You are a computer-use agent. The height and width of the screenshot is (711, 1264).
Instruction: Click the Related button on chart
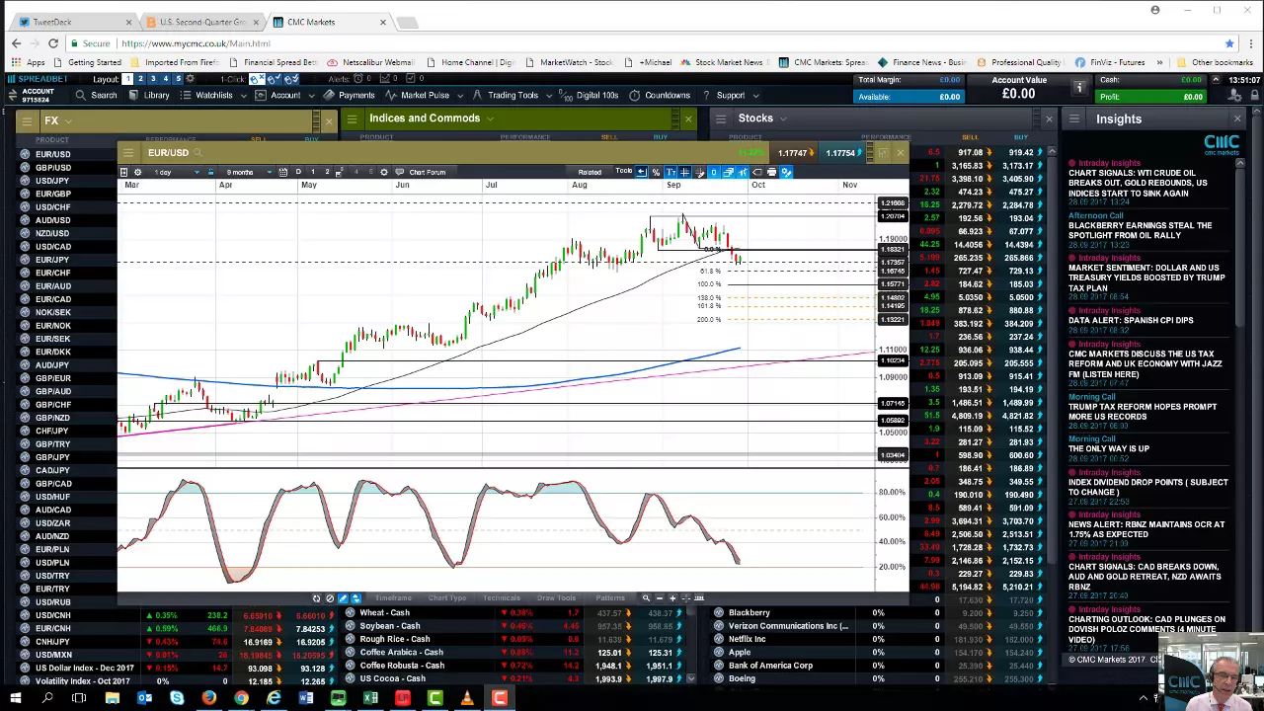click(590, 172)
